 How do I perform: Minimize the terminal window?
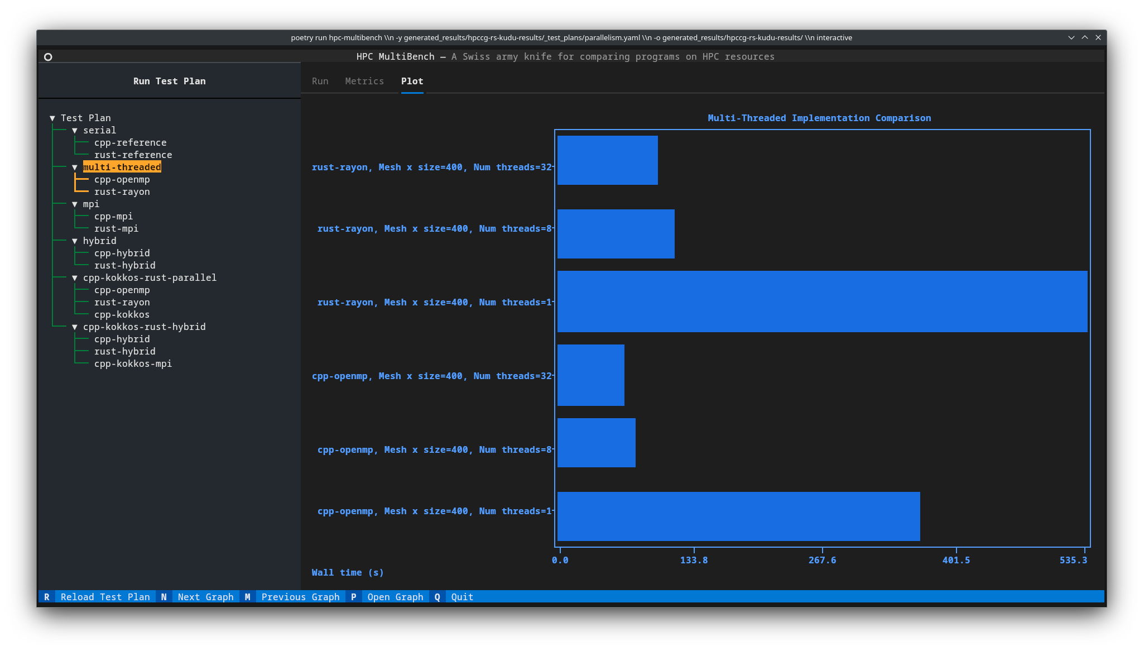(x=1071, y=38)
